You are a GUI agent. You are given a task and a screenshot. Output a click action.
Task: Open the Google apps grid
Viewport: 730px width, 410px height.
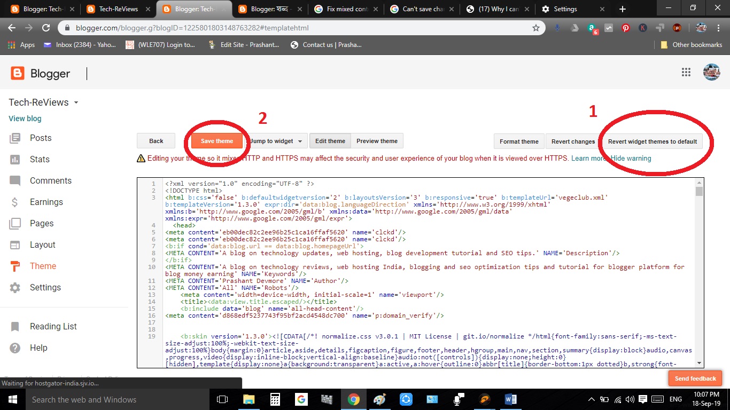point(686,73)
